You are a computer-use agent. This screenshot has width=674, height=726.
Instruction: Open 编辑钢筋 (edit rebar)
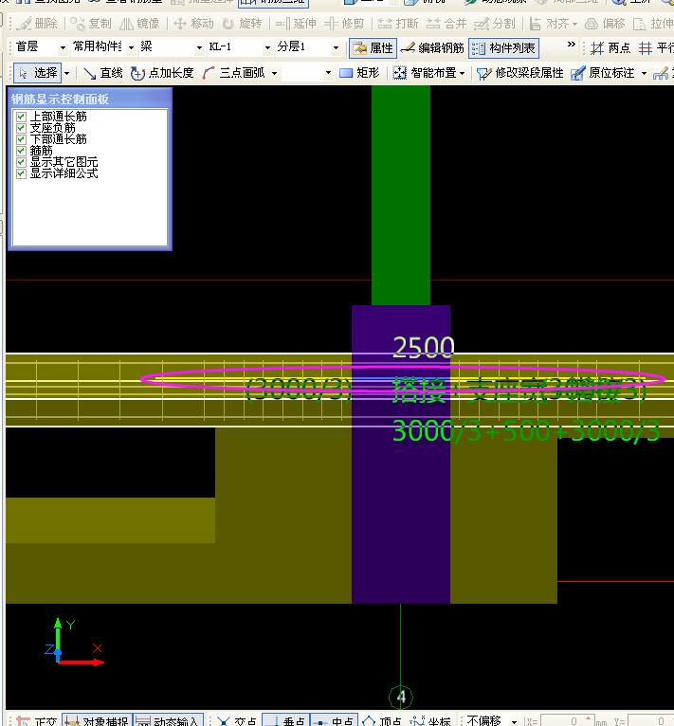tap(432, 47)
